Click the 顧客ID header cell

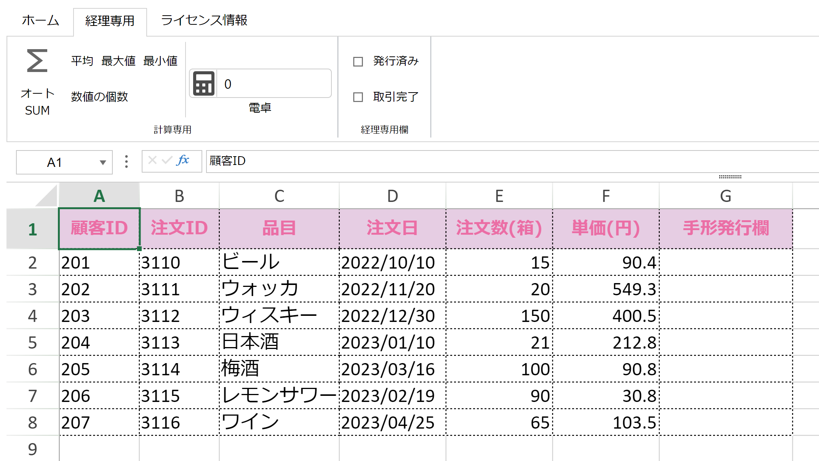(99, 229)
